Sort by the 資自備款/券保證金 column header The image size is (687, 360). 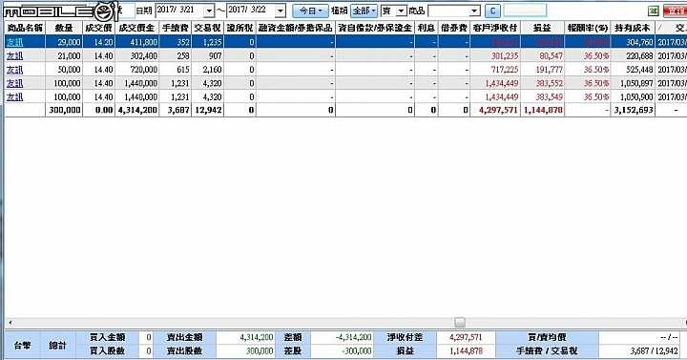click(376, 28)
